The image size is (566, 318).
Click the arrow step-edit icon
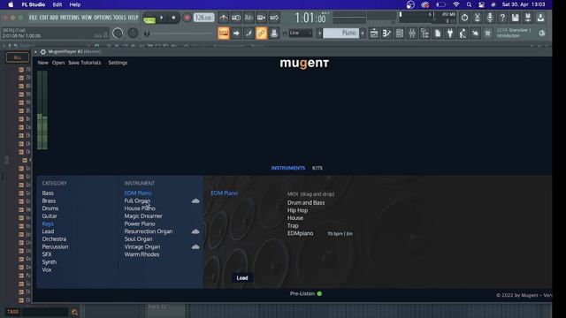pos(236,34)
